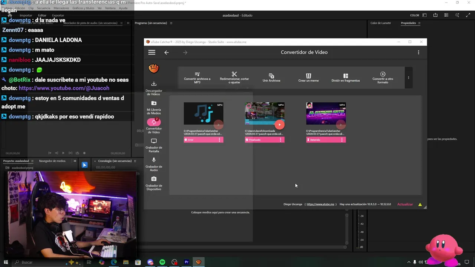Open Premiere Pro taskbar icon

pos(187,262)
